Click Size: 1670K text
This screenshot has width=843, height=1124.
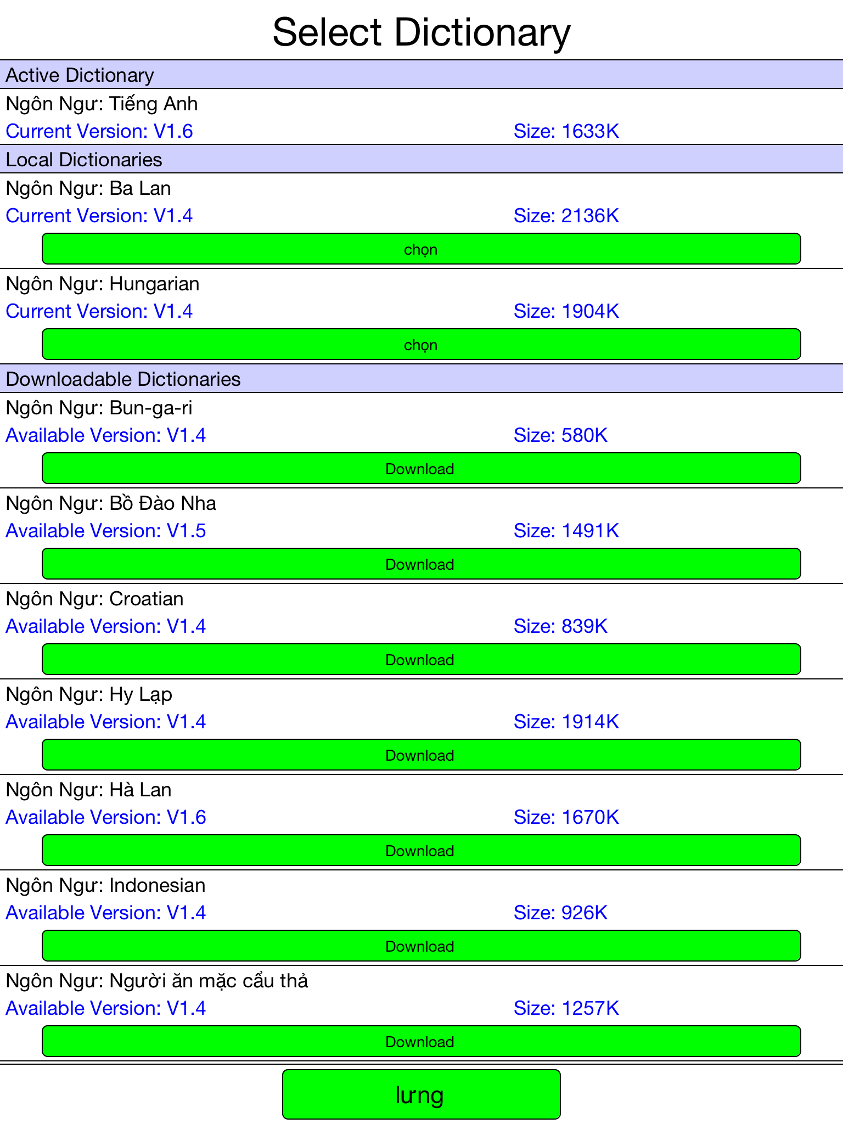coord(566,817)
